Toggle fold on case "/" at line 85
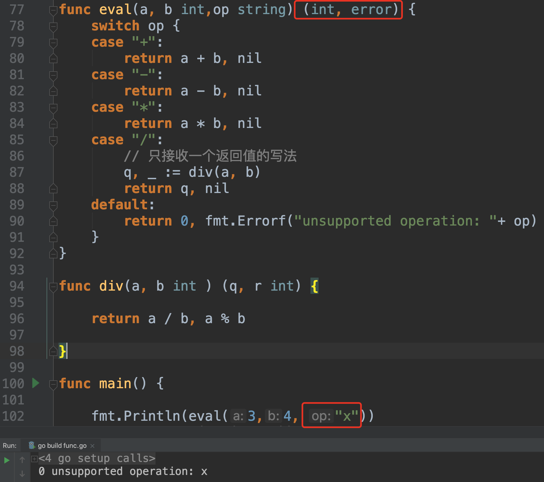 pos(53,140)
